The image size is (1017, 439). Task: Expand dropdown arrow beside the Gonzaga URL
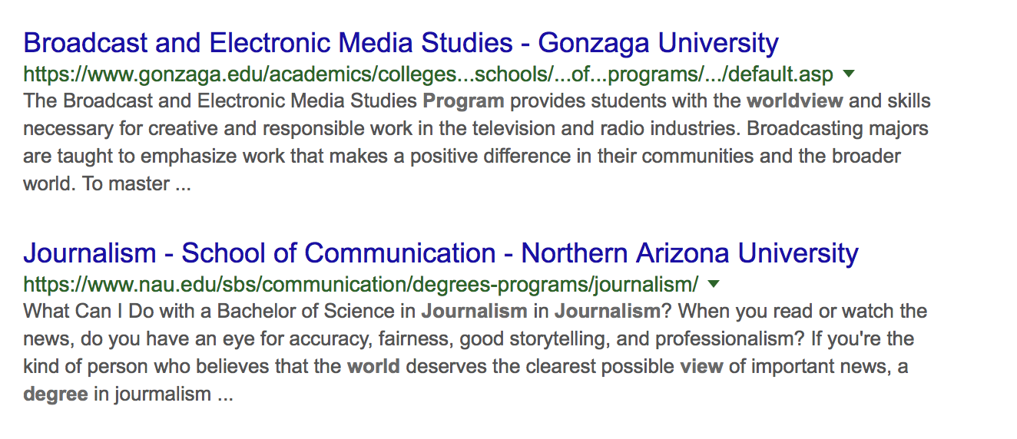[849, 74]
